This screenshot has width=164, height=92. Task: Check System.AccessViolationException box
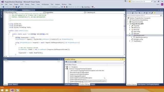pos(68,74)
